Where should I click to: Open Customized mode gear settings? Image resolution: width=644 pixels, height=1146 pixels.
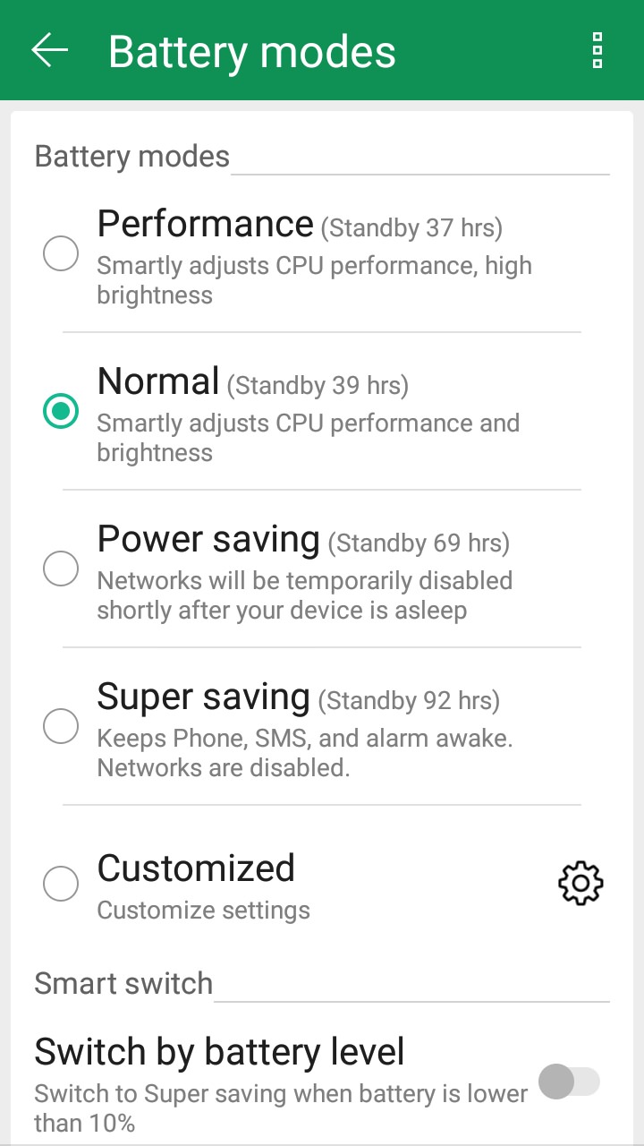tap(580, 884)
